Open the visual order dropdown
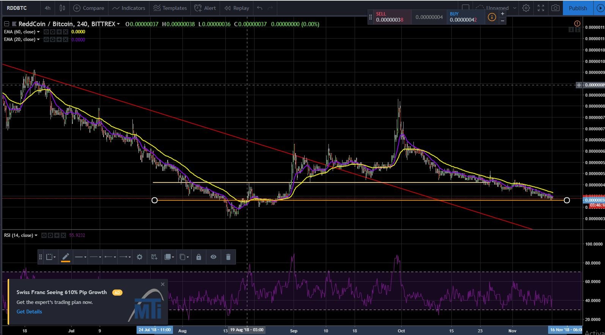 169,257
